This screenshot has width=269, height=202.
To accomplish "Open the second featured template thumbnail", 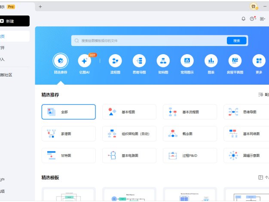I will tap(129, 194).
